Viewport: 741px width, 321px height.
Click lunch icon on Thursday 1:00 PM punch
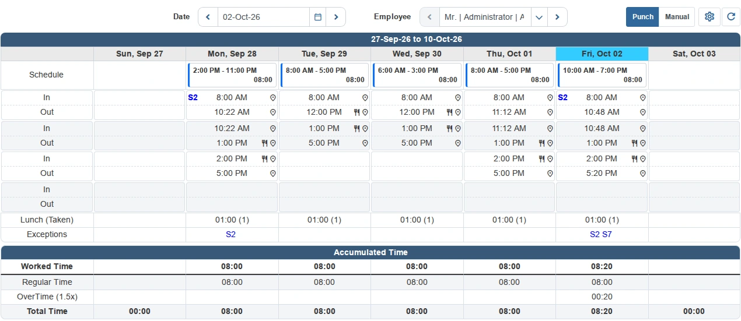(x=541, y=143)
